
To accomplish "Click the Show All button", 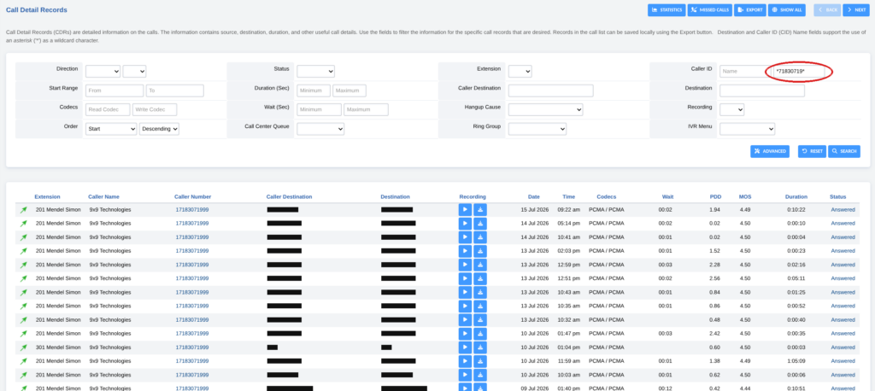I will pyautogui.click(x=787, y=10).
